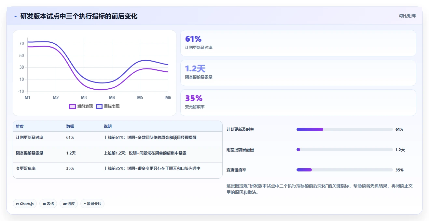
Task: Click the 上线前35% description cell
Action: pos(152,169)
